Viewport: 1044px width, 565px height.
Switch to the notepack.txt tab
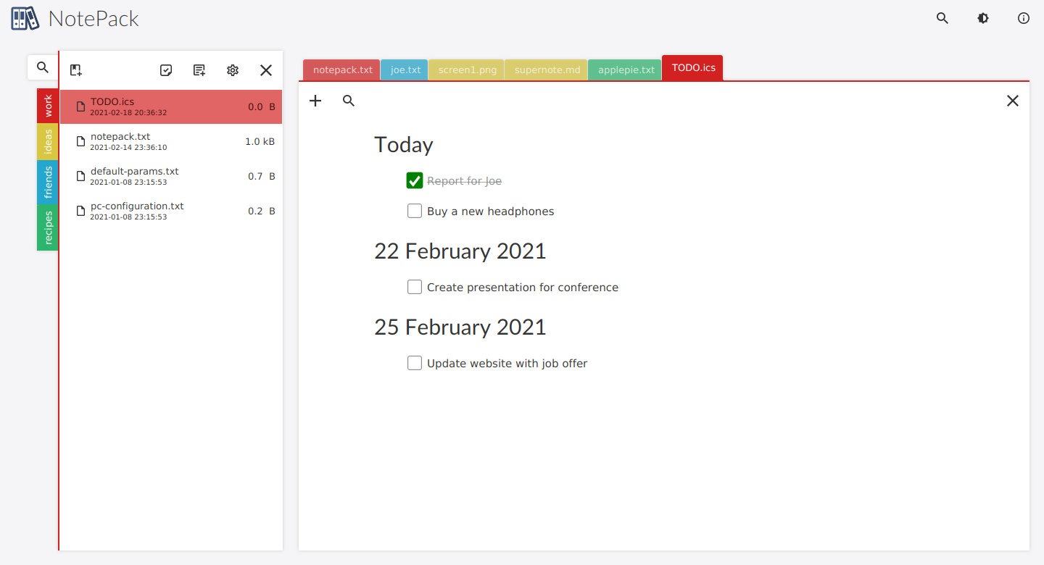tap(342, 70)
